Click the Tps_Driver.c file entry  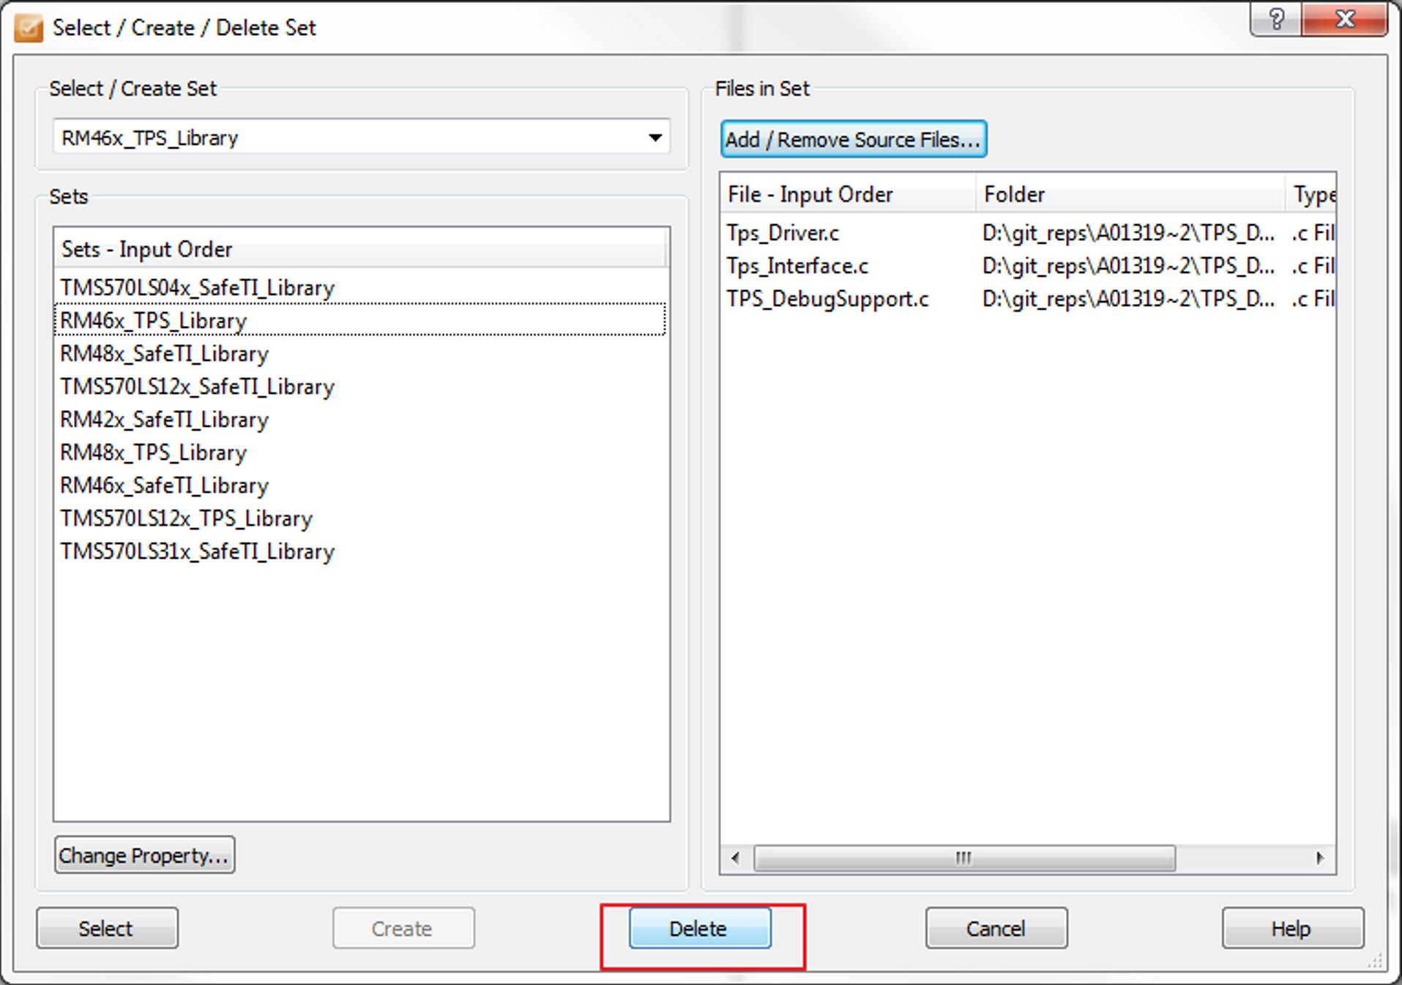point(782,233)
